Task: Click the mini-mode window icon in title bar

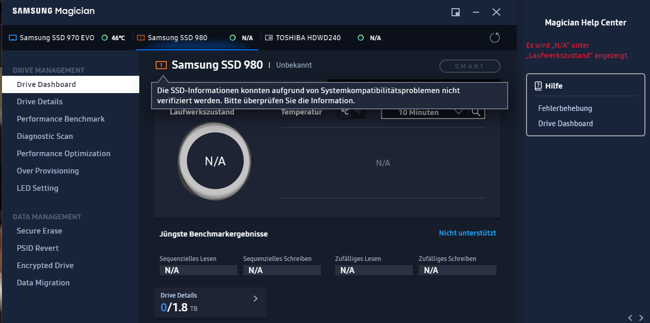Action: pyautogui.click(x=456, y=12)
